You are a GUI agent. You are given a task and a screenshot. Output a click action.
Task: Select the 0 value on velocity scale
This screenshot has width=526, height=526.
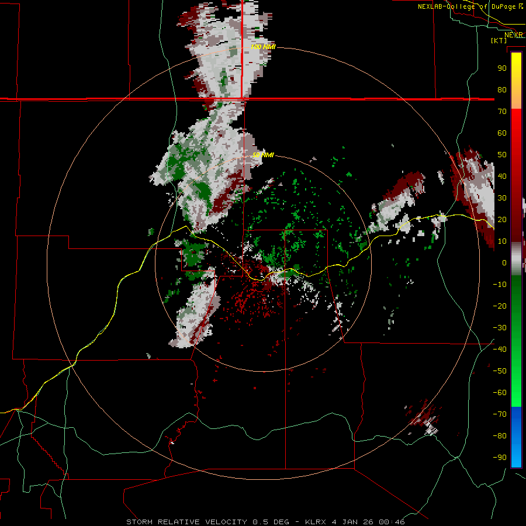pyautogui.click(x=504, y=263)
